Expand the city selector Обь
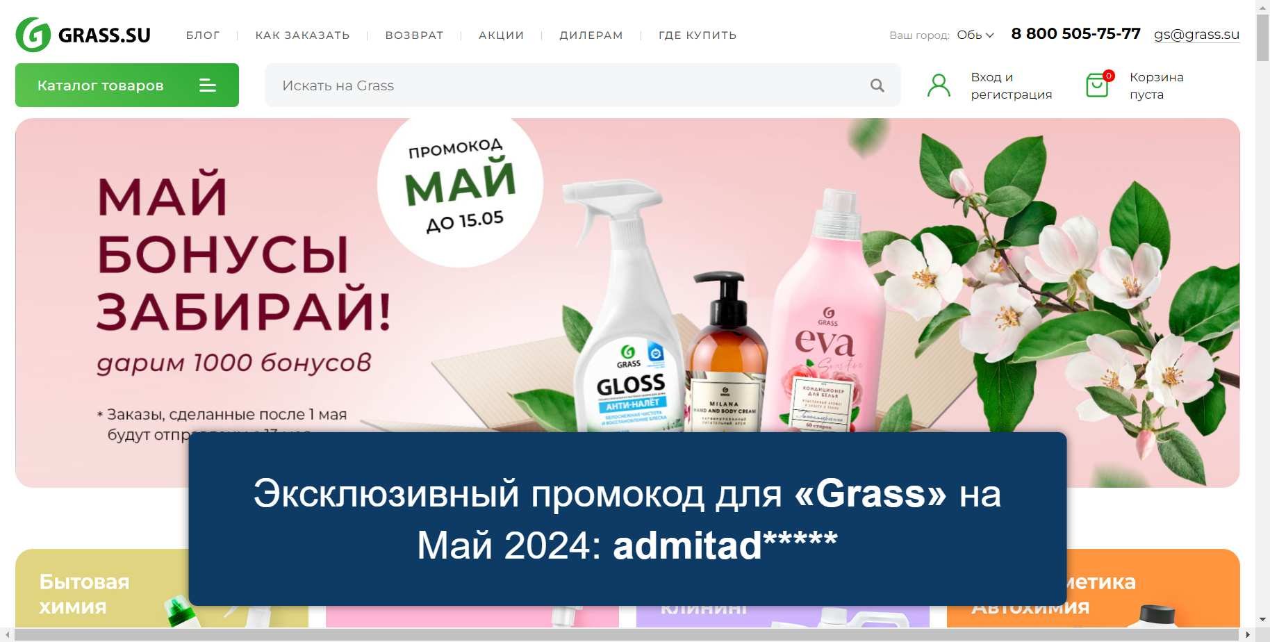This screenshot has width=1270, height=642. (975, 35)
